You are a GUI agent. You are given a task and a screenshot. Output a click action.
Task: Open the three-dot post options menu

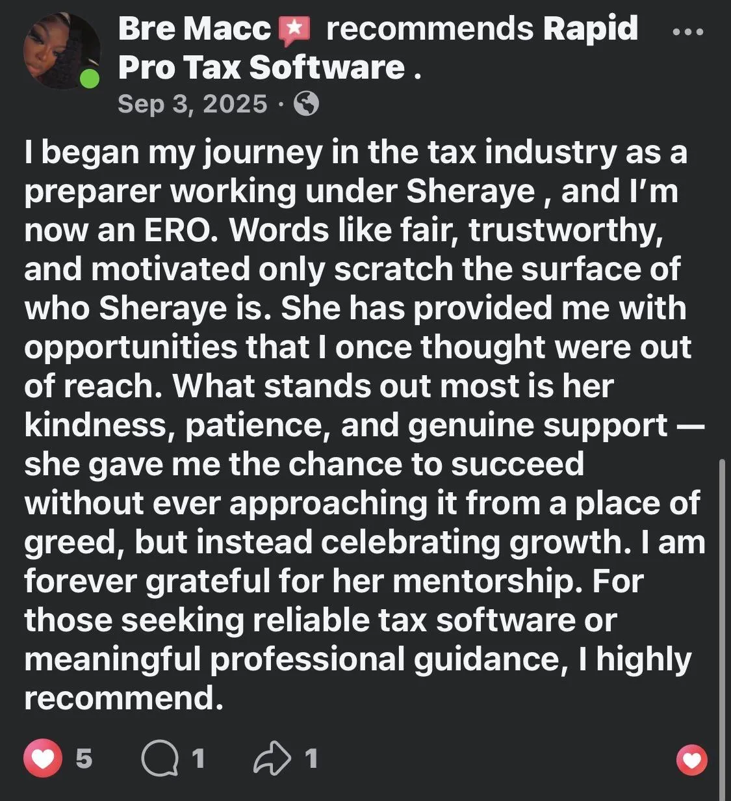click(x=688, y=32)
